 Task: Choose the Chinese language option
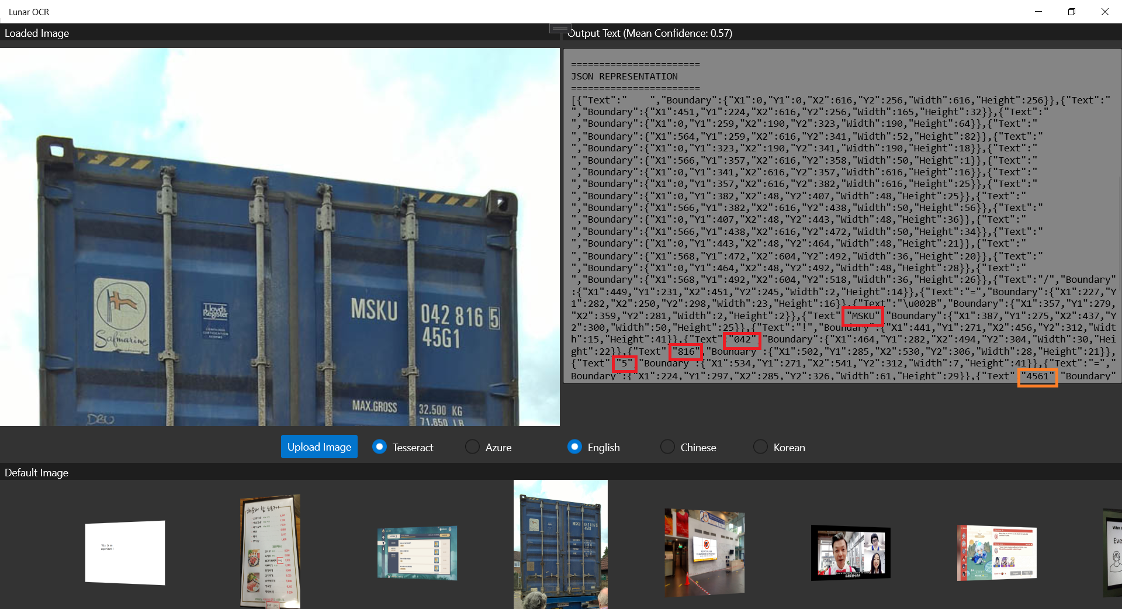pos(667,447)
